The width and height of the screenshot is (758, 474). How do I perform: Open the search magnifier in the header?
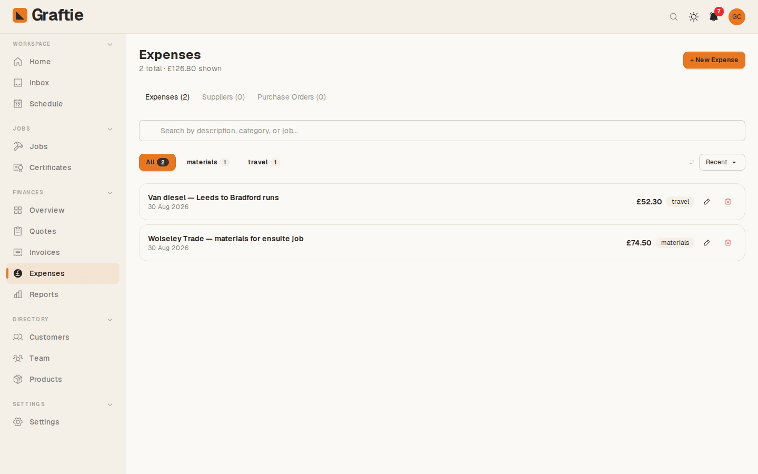(x=674, y=17)
